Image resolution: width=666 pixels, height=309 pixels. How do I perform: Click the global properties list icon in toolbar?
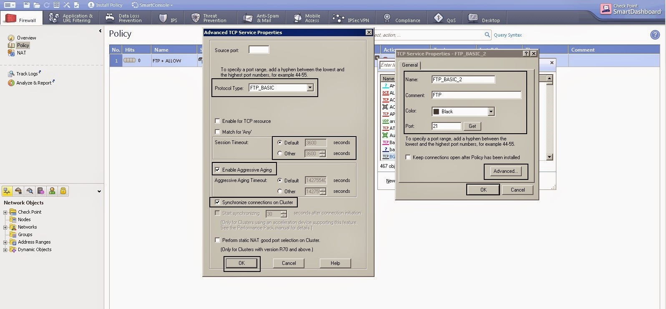(56, 5)
